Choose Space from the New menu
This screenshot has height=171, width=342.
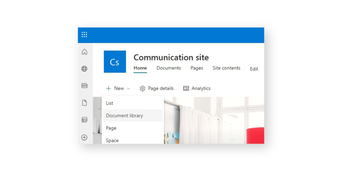pyautogui.click(x=133, y=140)
